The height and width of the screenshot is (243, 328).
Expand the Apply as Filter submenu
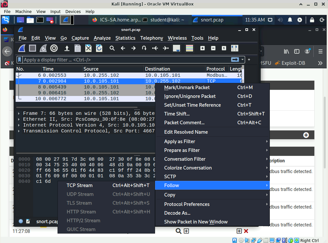(212, 142)
